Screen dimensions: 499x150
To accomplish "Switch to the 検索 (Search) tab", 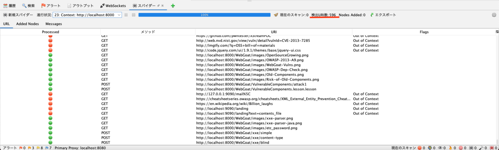I will (29, 6).
